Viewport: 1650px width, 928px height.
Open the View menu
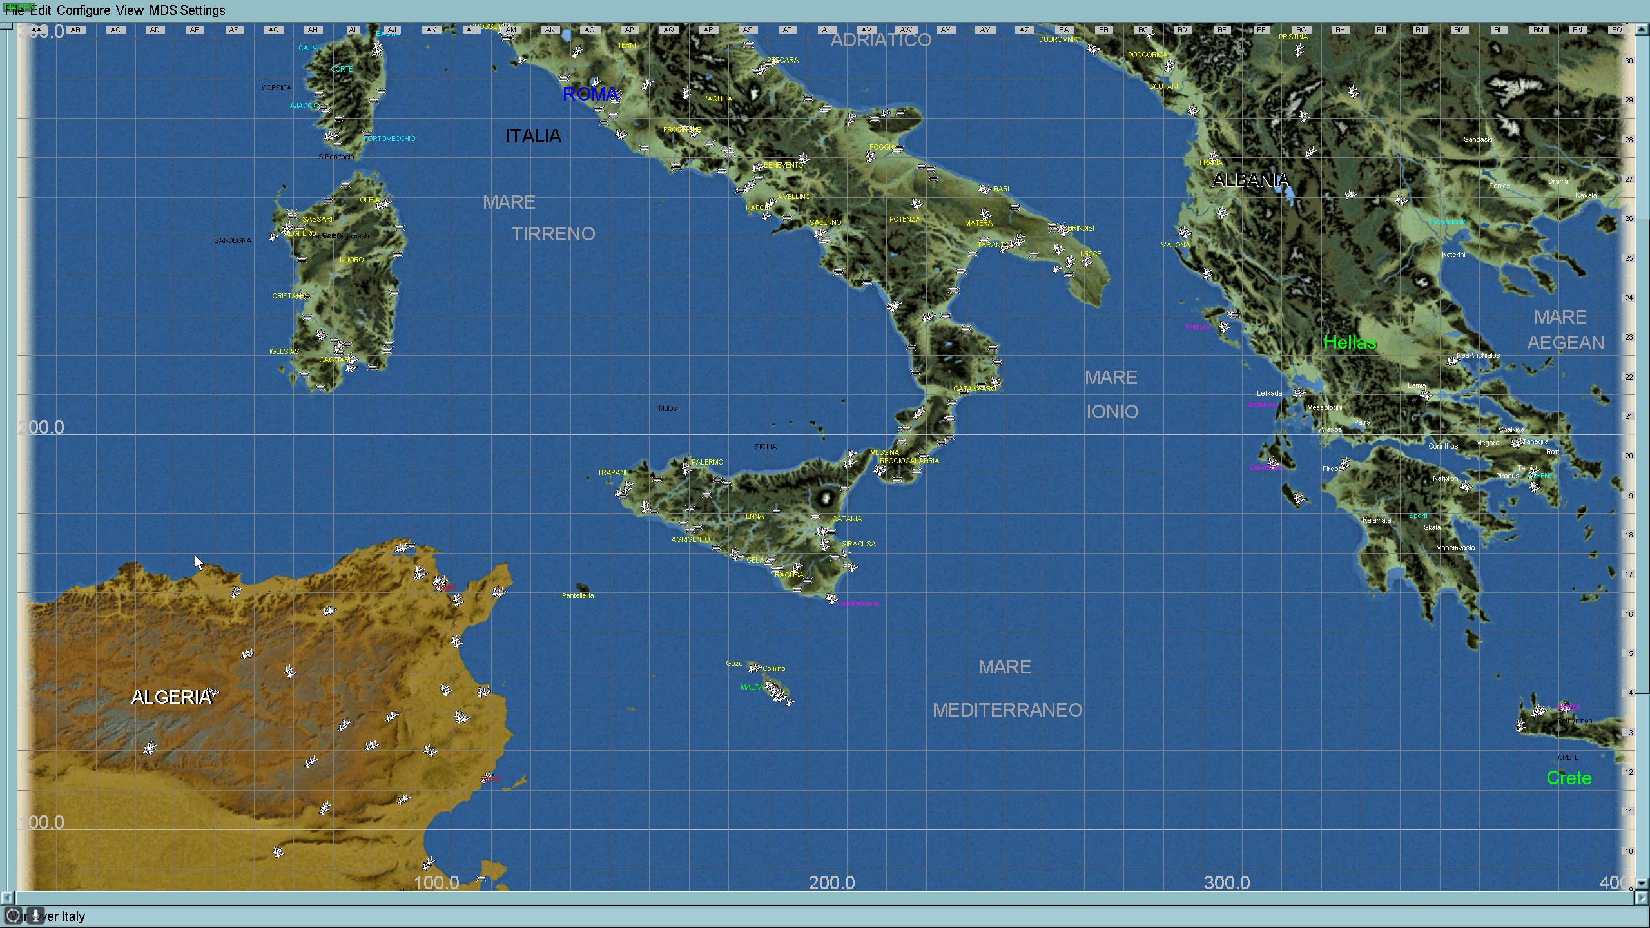tap(130, 10)
